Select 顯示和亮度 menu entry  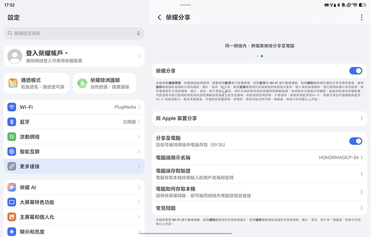[x=74, y=231]
